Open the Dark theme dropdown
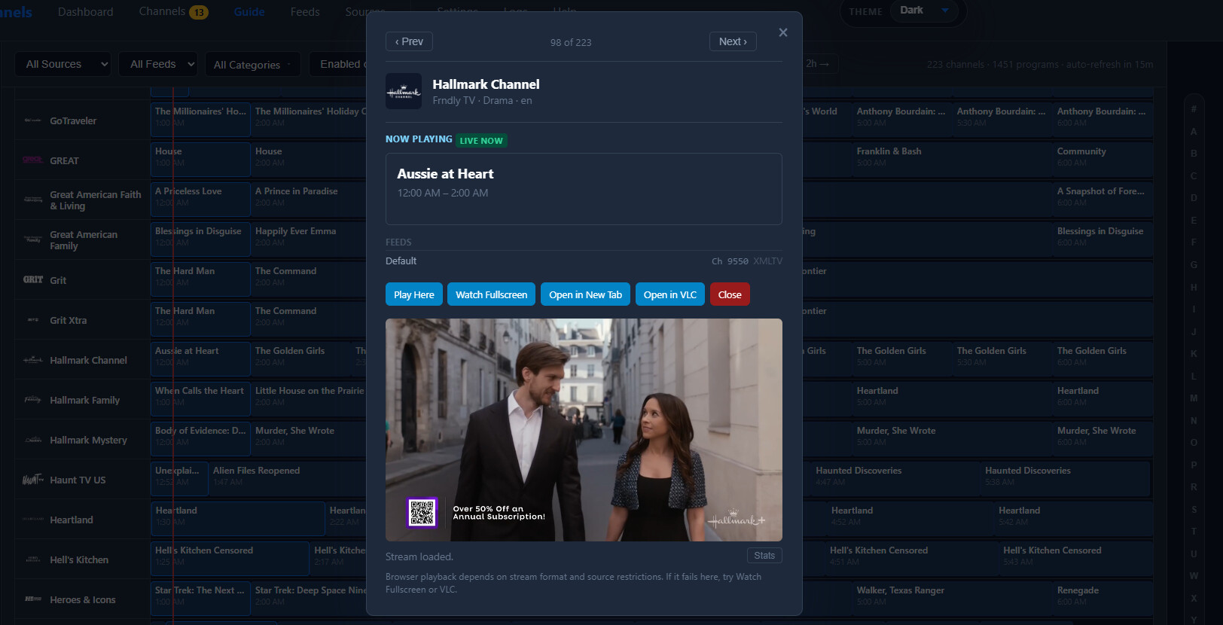The image size is (1223, 625). pos(924,11)
